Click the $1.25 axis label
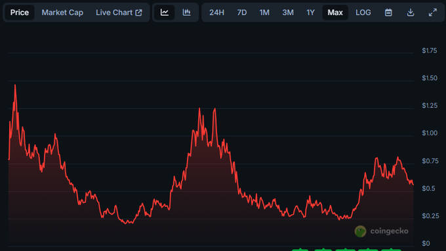The height and width of the screenshot is (251, 446). [430, 106]
